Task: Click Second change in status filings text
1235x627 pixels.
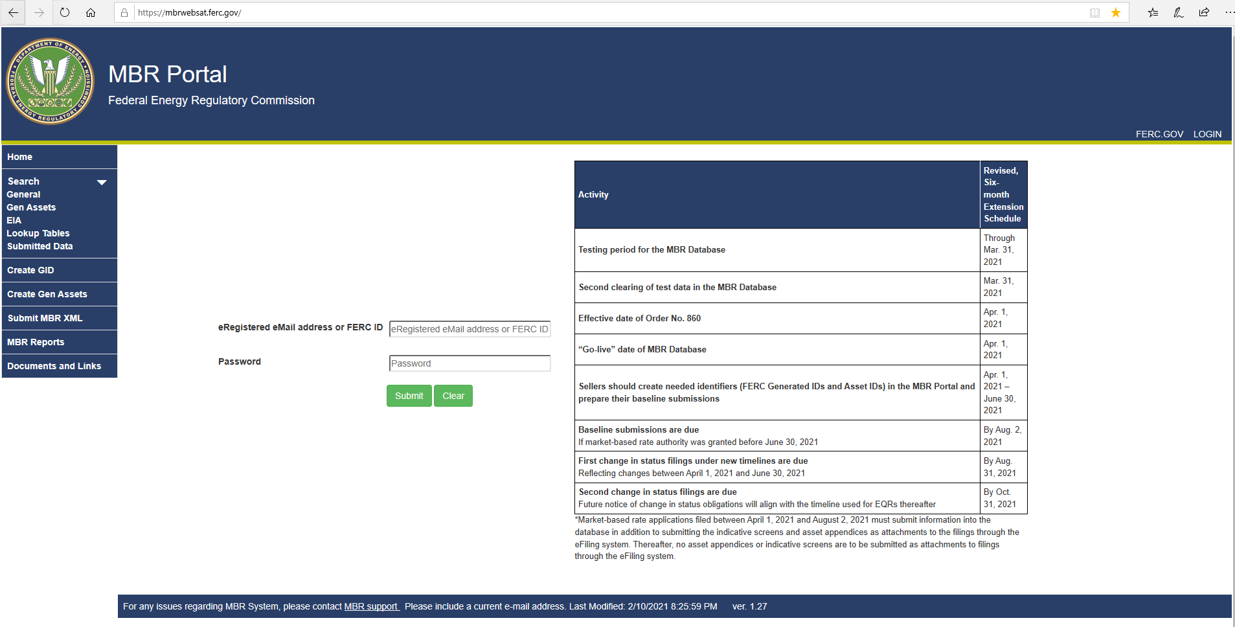Action: point(657,492)
